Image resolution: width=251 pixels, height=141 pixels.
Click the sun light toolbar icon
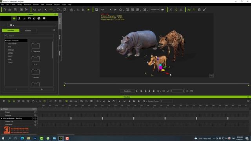point(115,10)
